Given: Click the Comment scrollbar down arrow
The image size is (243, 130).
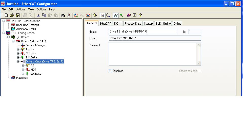Looking at the screenshot, I should [x=199, y=63].
